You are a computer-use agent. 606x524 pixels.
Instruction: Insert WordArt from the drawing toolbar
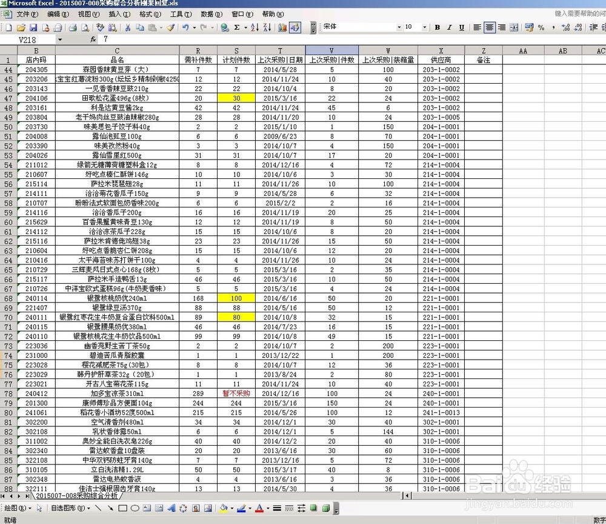point(171,508)
